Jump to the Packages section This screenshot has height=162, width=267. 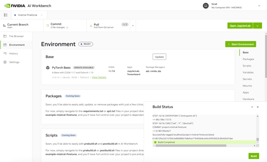248,59
